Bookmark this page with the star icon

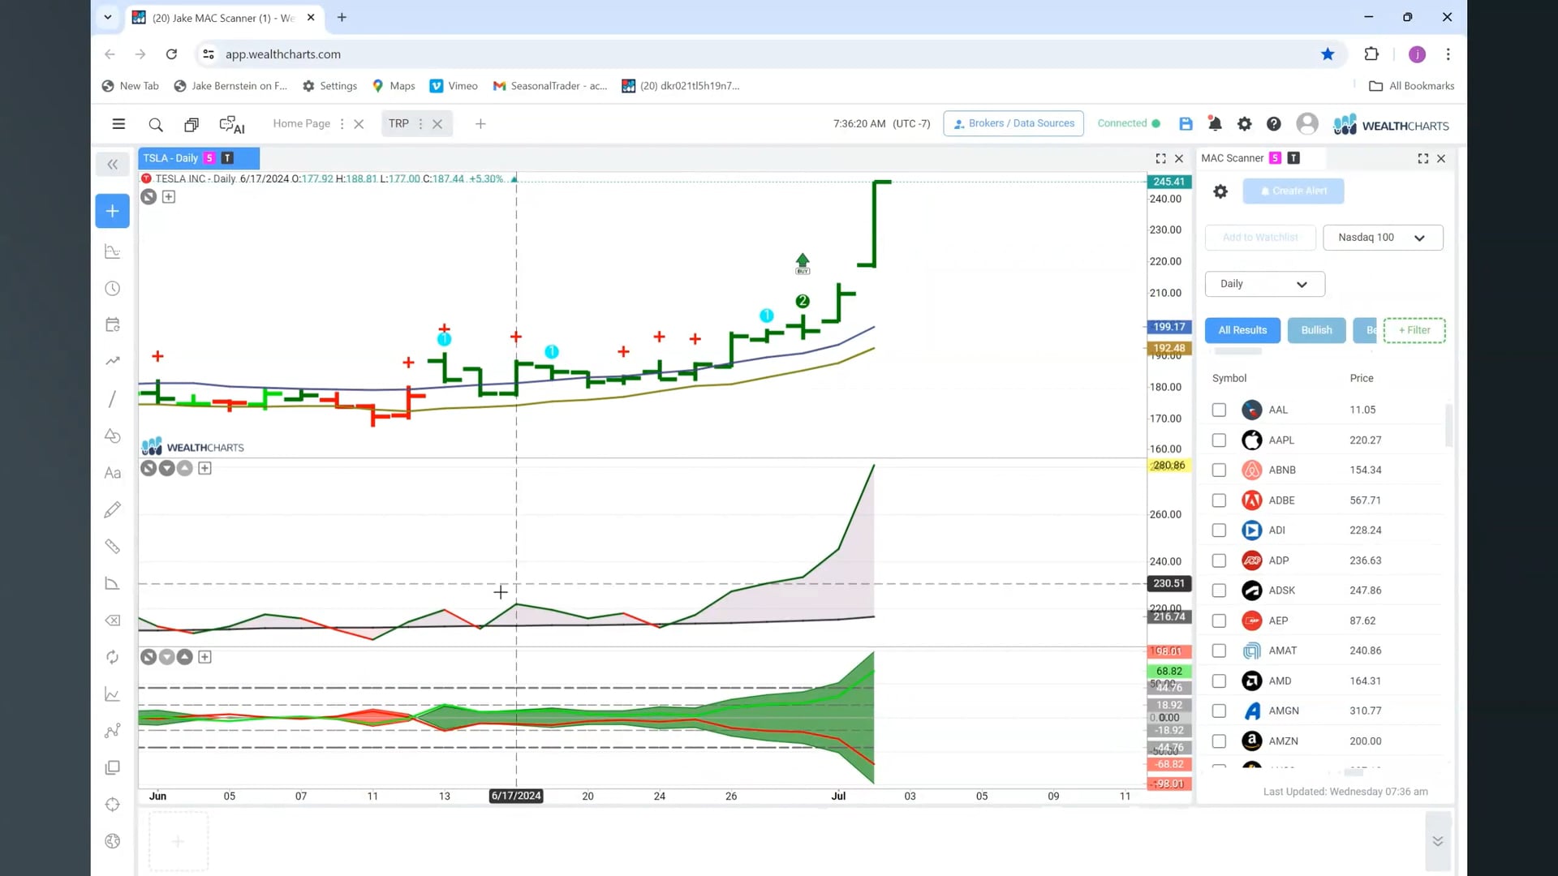coord(1328,54)
